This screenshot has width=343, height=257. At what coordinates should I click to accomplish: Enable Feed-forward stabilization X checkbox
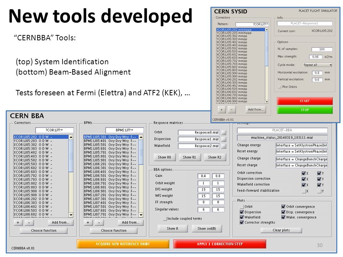[x=304, y=191]
